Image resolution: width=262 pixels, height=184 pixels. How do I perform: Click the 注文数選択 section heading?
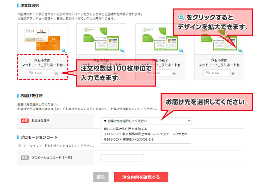point(30,5)
